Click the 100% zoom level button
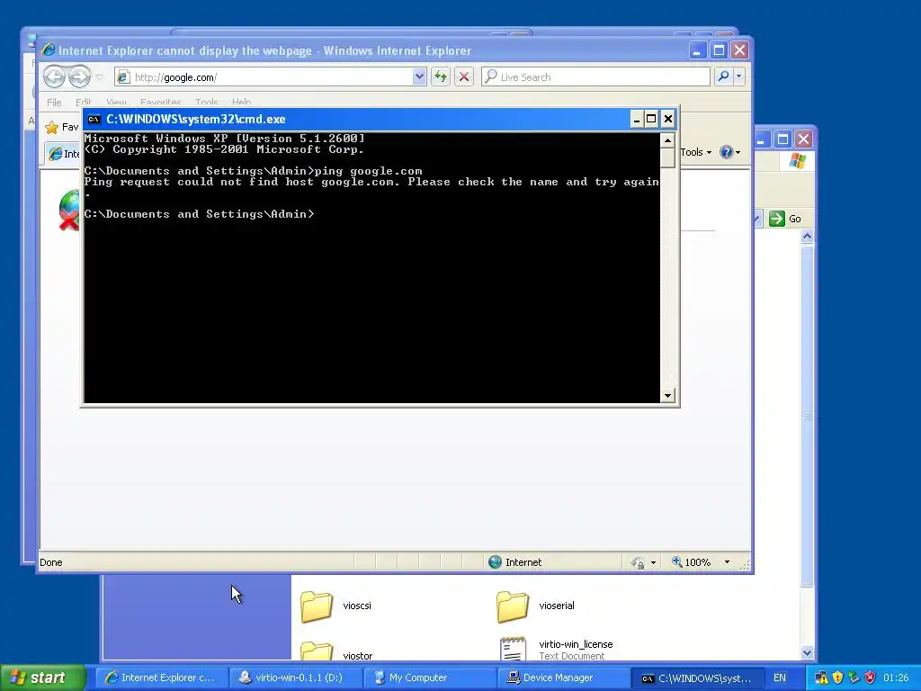The height and width of the screenshot is (691, 921). [692, 562]
